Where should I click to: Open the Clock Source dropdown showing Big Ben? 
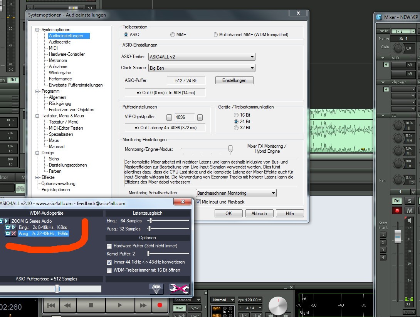tap(202, 68)
